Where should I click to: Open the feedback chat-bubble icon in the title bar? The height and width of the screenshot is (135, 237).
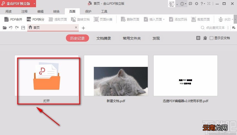tap(190, 4)
